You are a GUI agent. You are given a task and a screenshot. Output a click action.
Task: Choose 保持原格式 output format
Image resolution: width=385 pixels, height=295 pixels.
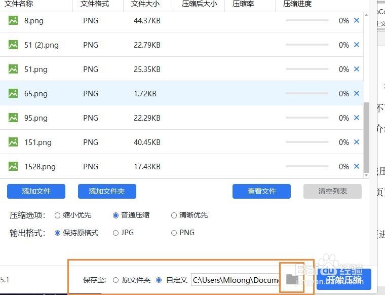57,233
